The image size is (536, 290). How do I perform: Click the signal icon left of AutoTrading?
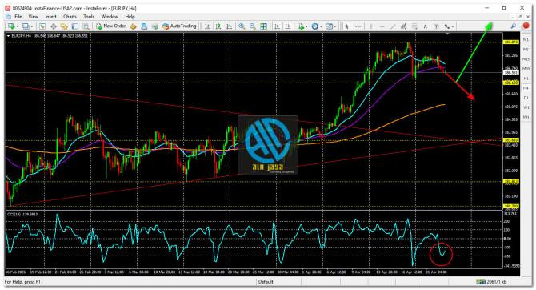pyautogui.click(x=155, y=26)
